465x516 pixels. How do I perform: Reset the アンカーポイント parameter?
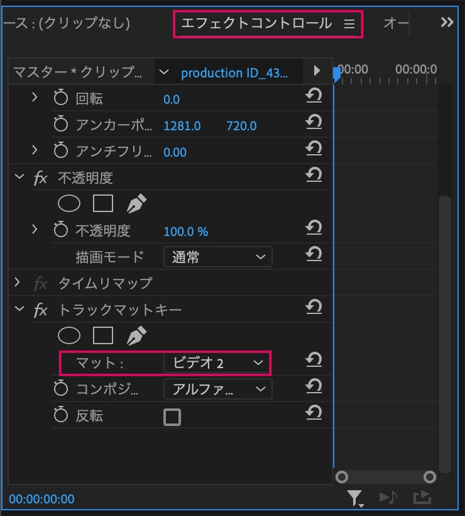coord(314,121)
